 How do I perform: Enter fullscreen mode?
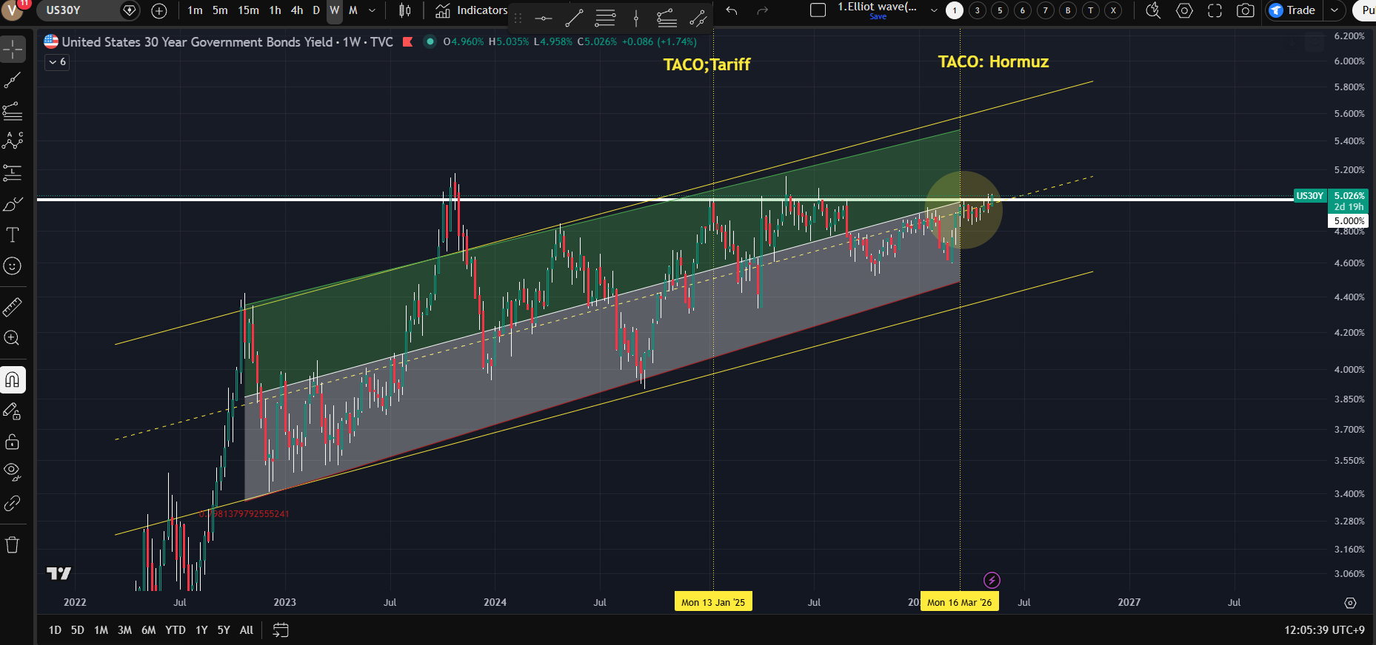coord(1215,10)
